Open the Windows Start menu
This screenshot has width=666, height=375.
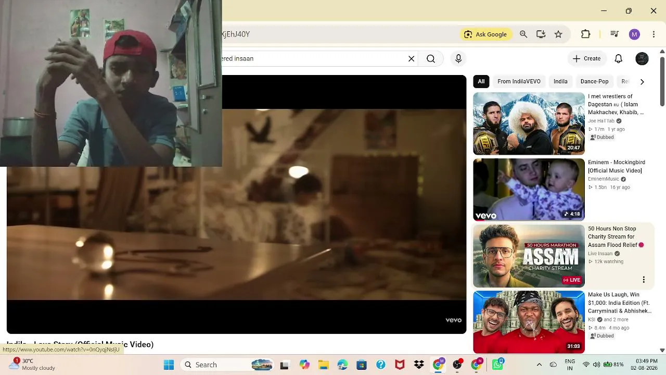pyautogui.click(x=169, y=365)
